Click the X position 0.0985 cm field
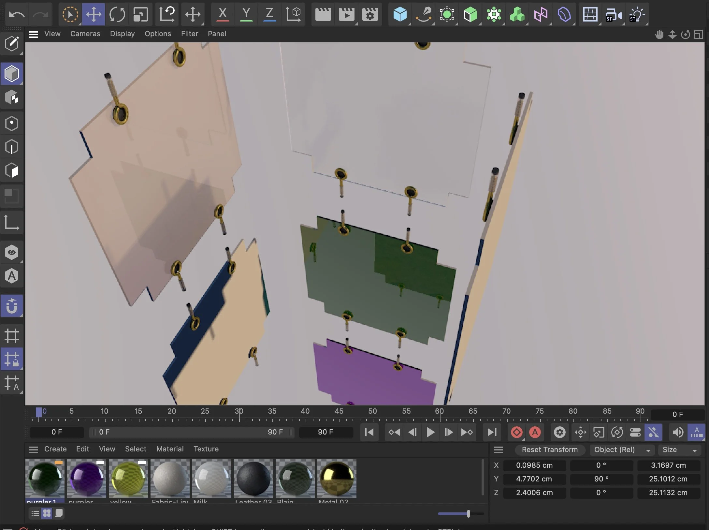Screen dimensions: 709x530 click(x=534, y=465)
